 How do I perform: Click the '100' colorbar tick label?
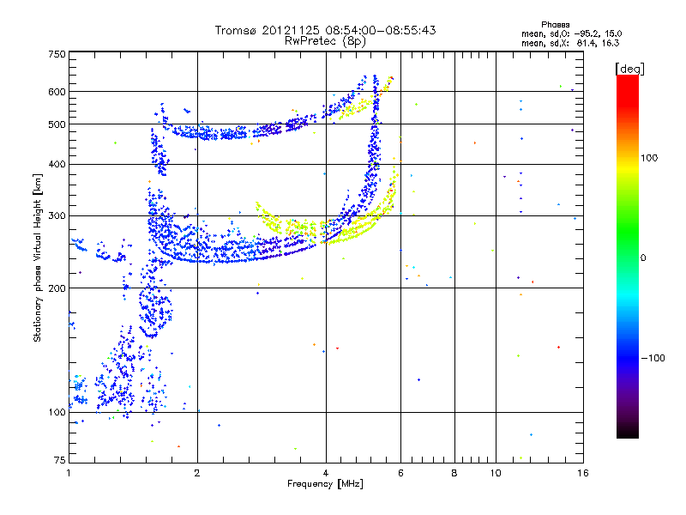[649, 158]
